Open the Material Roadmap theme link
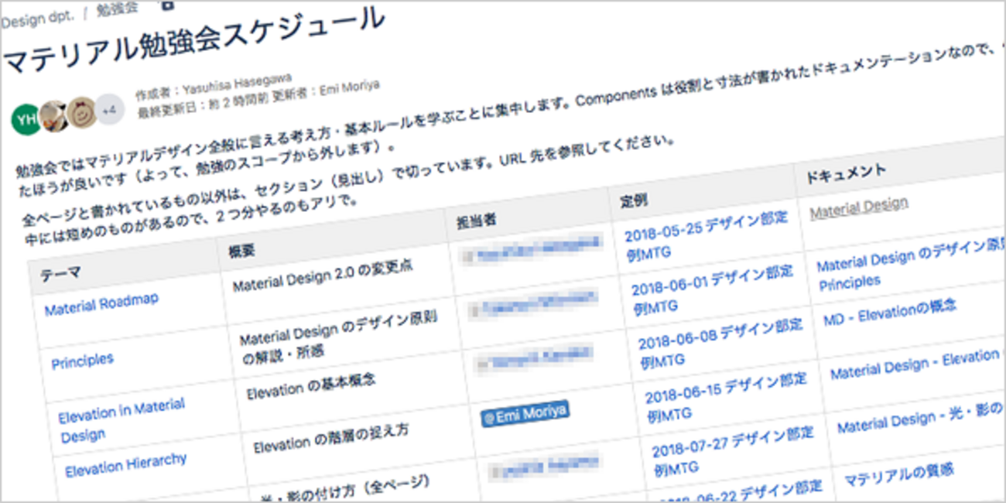Image resolution: width=1006 pixels, height=503 pixels. tap(101, 305)
